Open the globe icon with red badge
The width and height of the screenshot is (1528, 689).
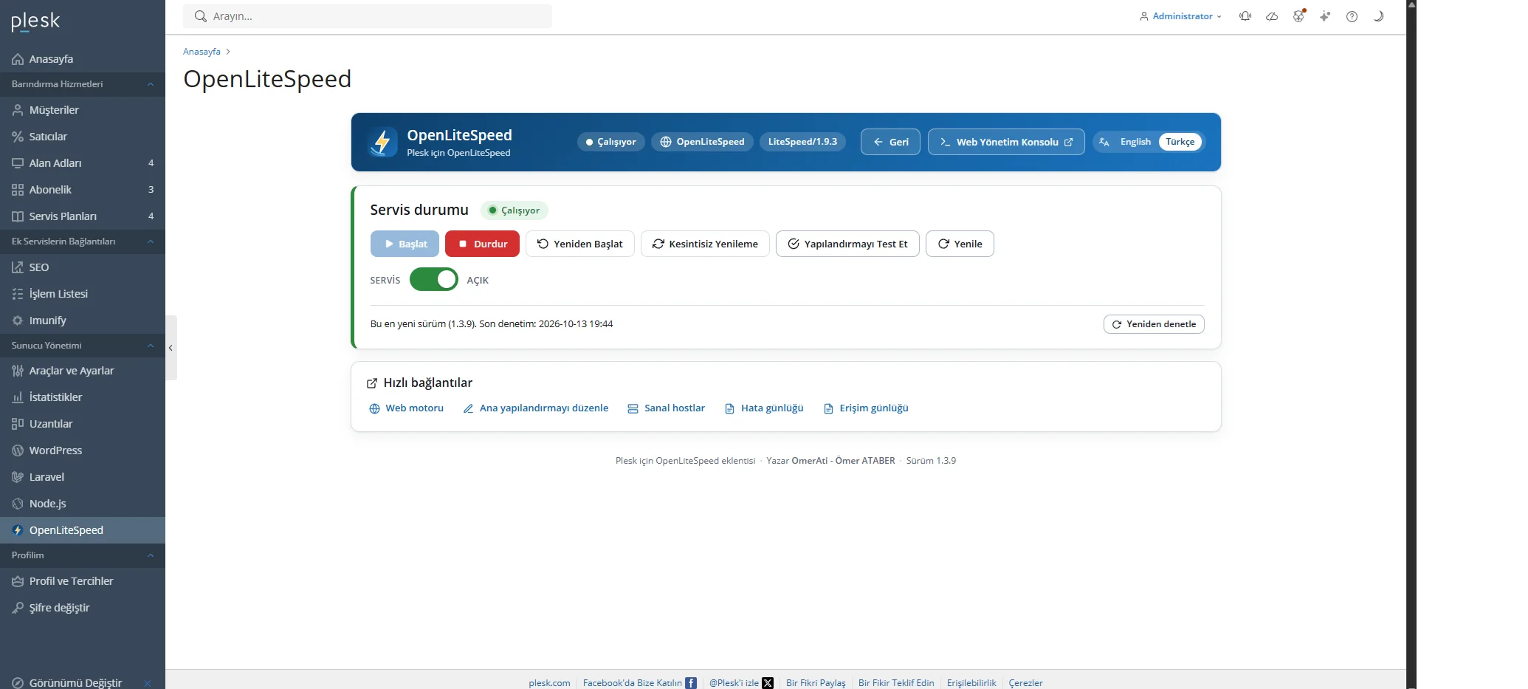point(1298,16)
